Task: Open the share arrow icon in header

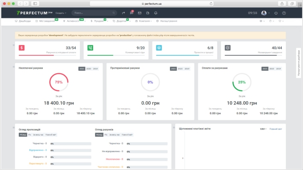Action: click(123, 13)
